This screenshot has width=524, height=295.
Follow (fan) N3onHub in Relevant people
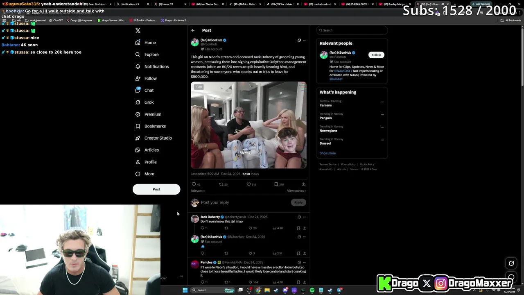(376, 55)
